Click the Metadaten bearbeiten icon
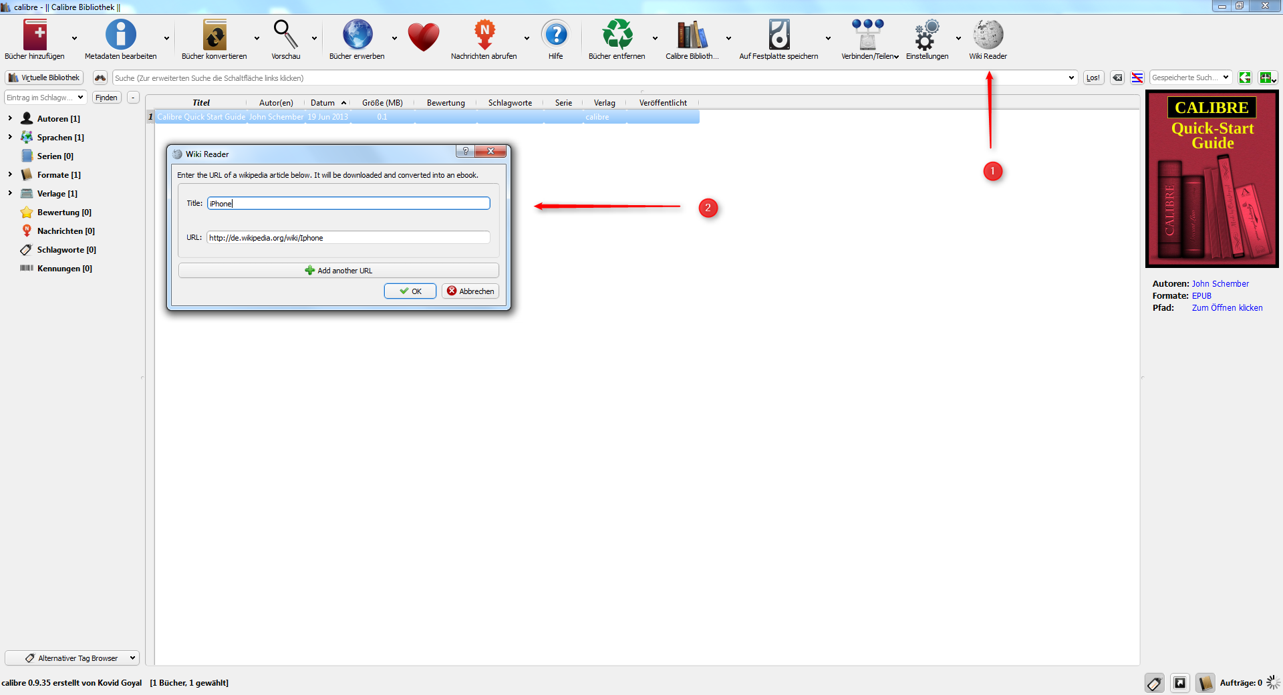Screen dimensions: 1283x695 tap(120, 35)
